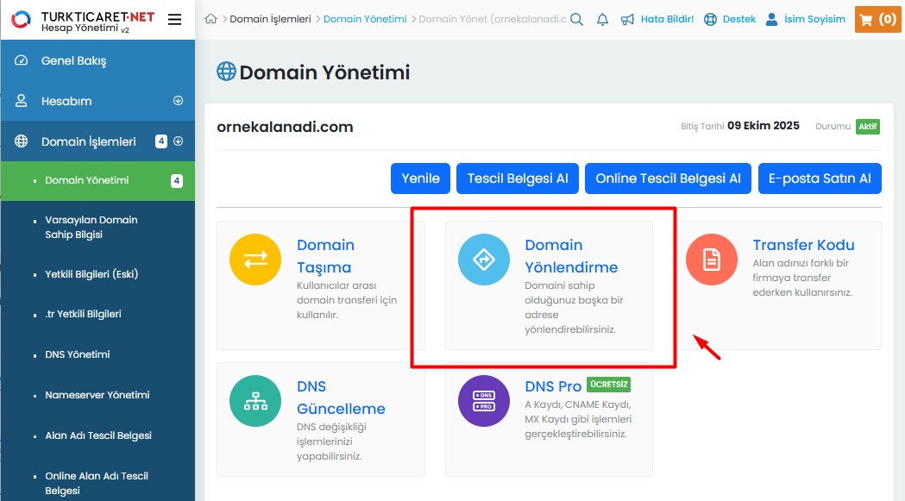This screenshot has width=905, height=501.
Task: Click the green DNS Güncelleme icon
Action: pyautogui.click(x=255, y=401)
